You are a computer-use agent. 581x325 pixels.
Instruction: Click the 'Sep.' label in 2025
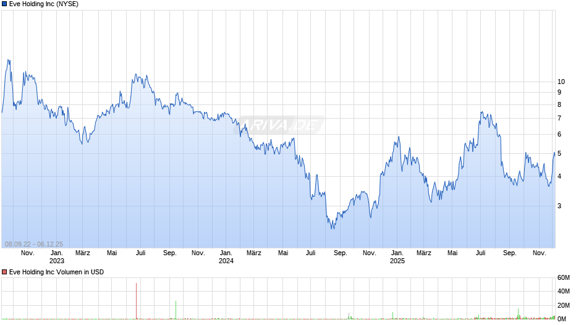509,253
